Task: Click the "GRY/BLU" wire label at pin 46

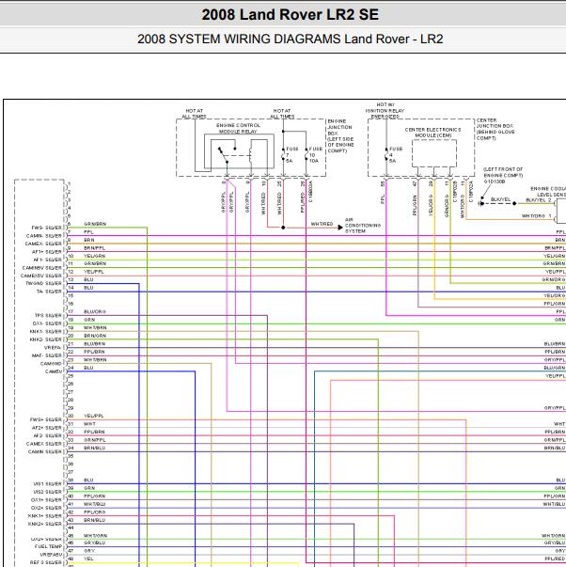Action: (x=95, y=543)
